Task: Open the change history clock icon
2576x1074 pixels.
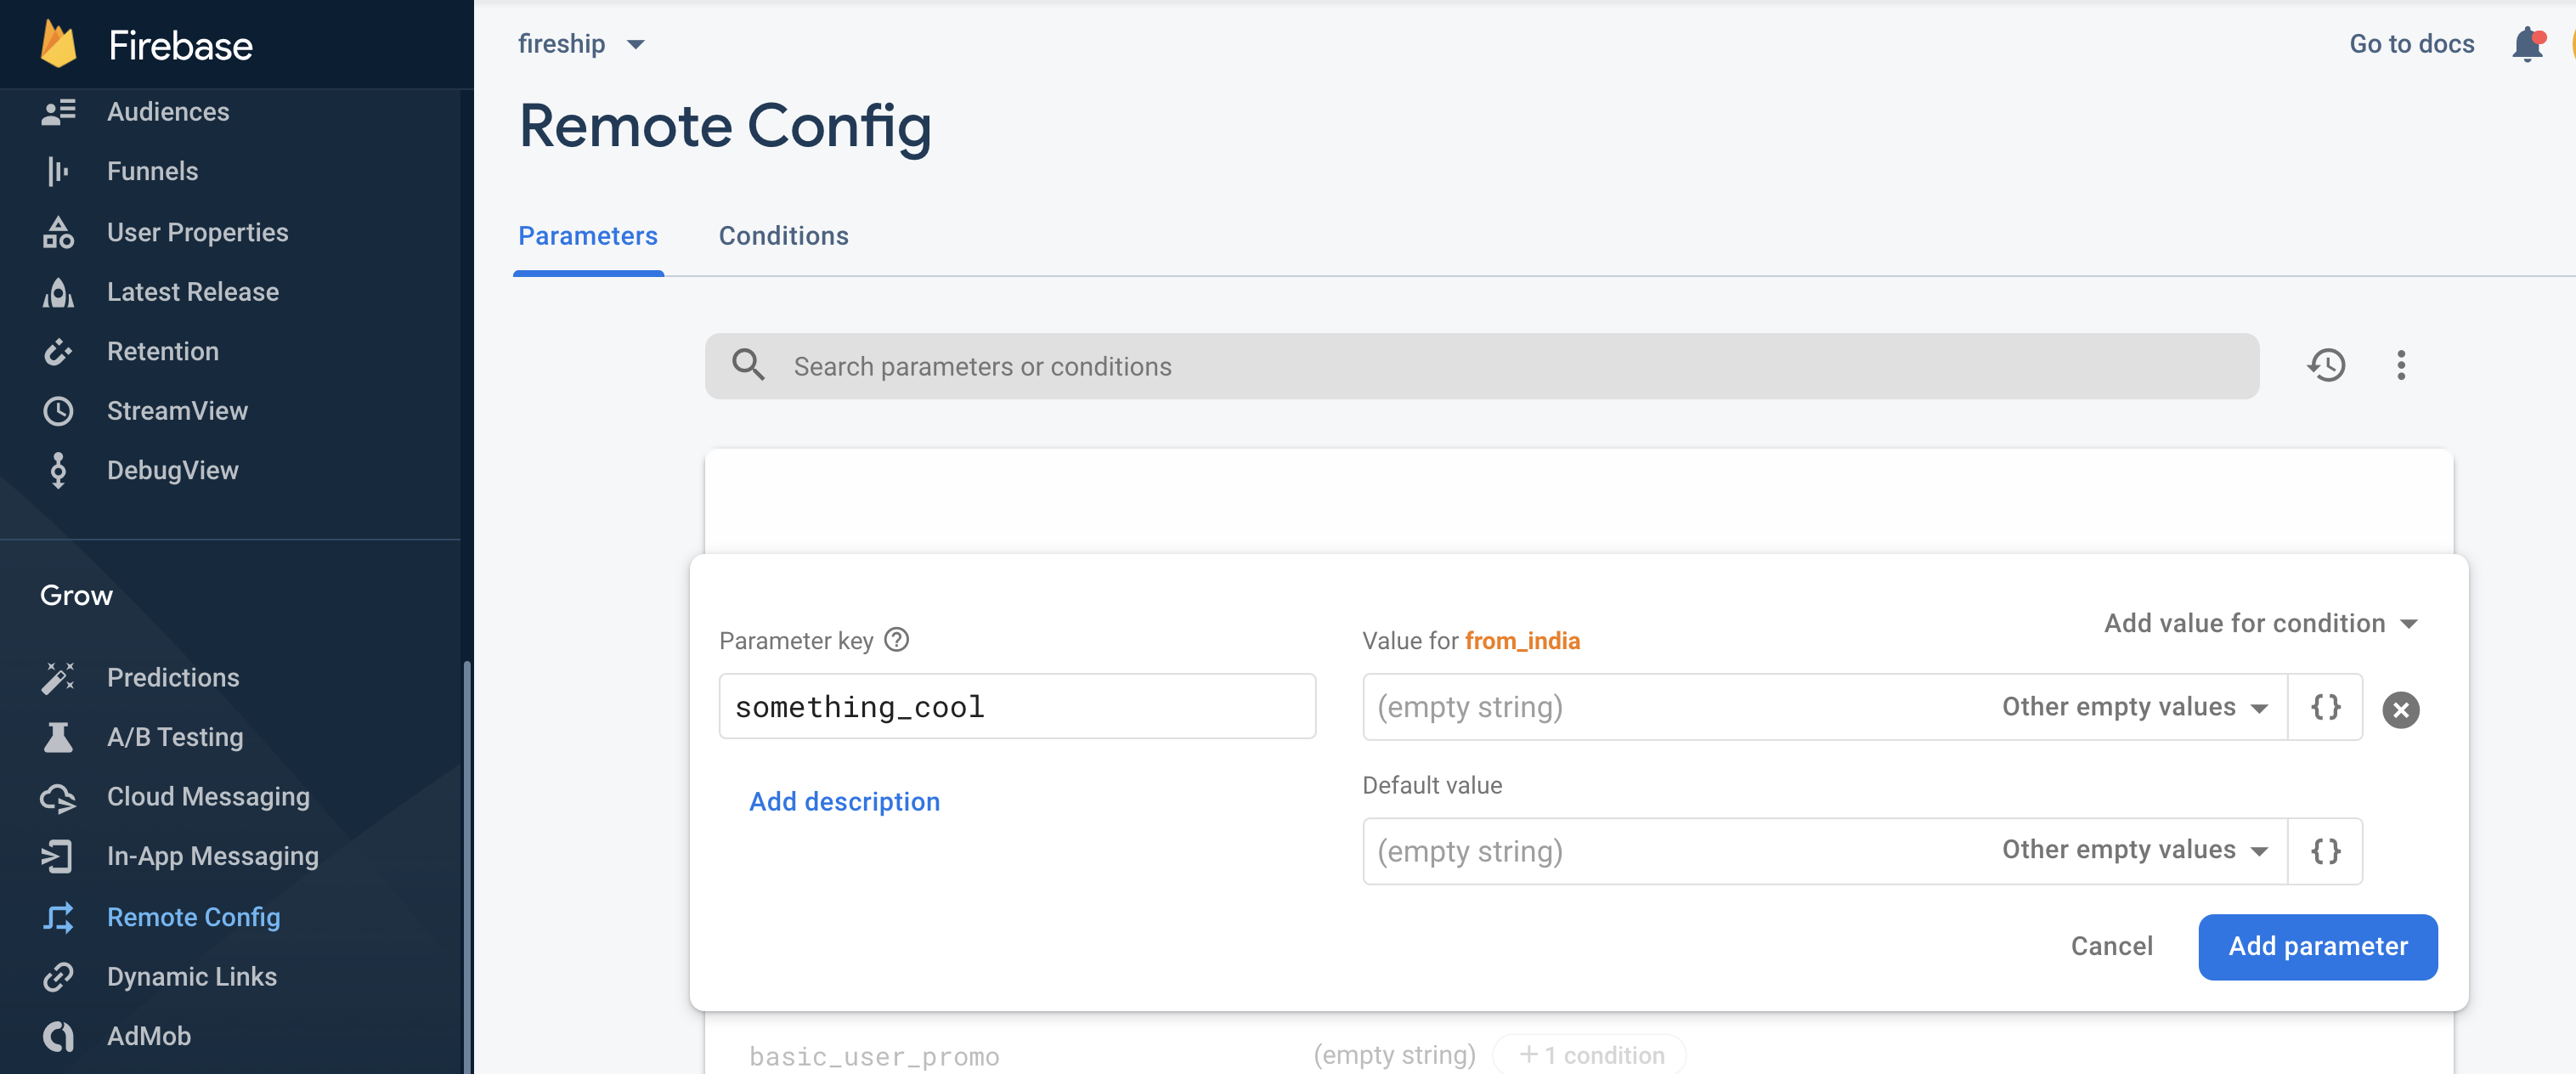Action: click(x=2326, y=365)
